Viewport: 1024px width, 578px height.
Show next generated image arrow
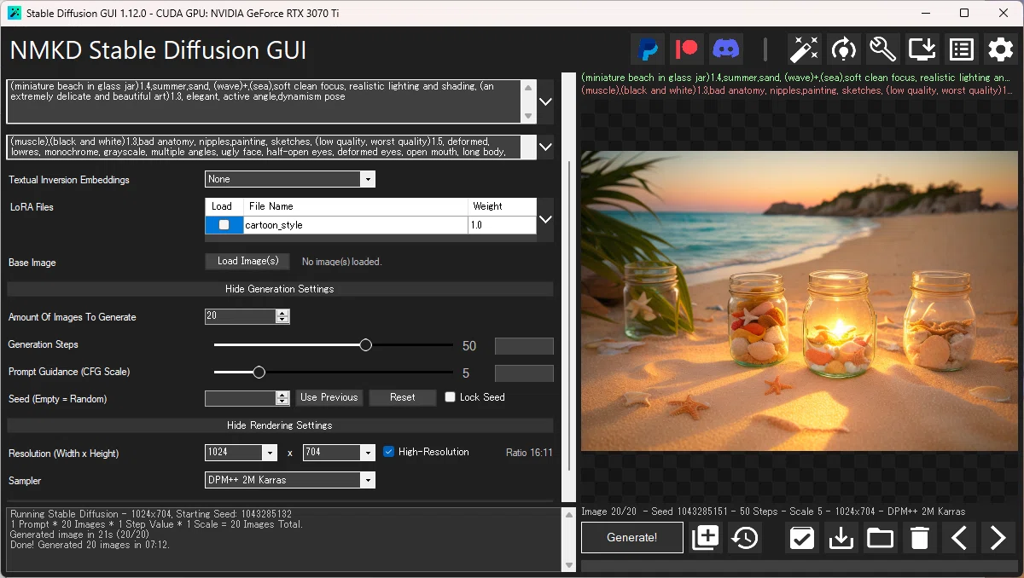tap(998, 538)
